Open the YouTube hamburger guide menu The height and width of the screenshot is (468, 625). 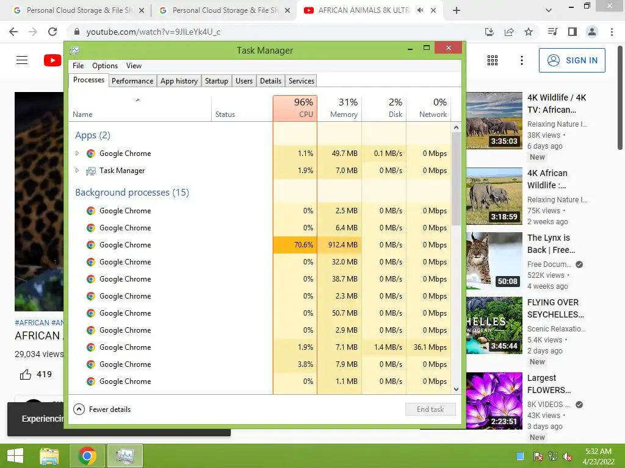22,60
